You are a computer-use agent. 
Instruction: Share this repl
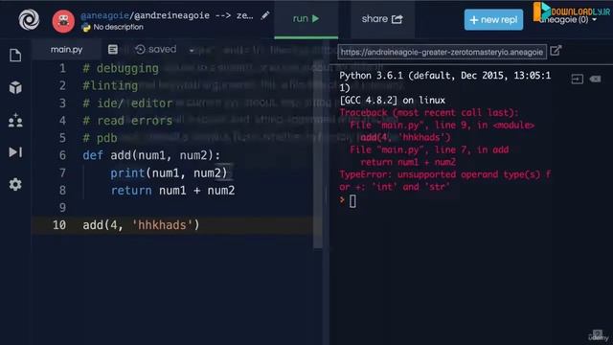[x=382, y=19]
